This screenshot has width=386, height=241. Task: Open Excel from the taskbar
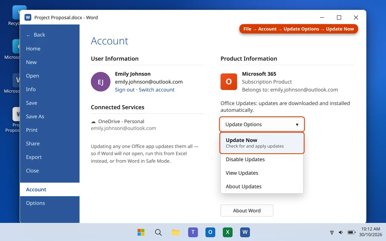(x=227, y=232)
